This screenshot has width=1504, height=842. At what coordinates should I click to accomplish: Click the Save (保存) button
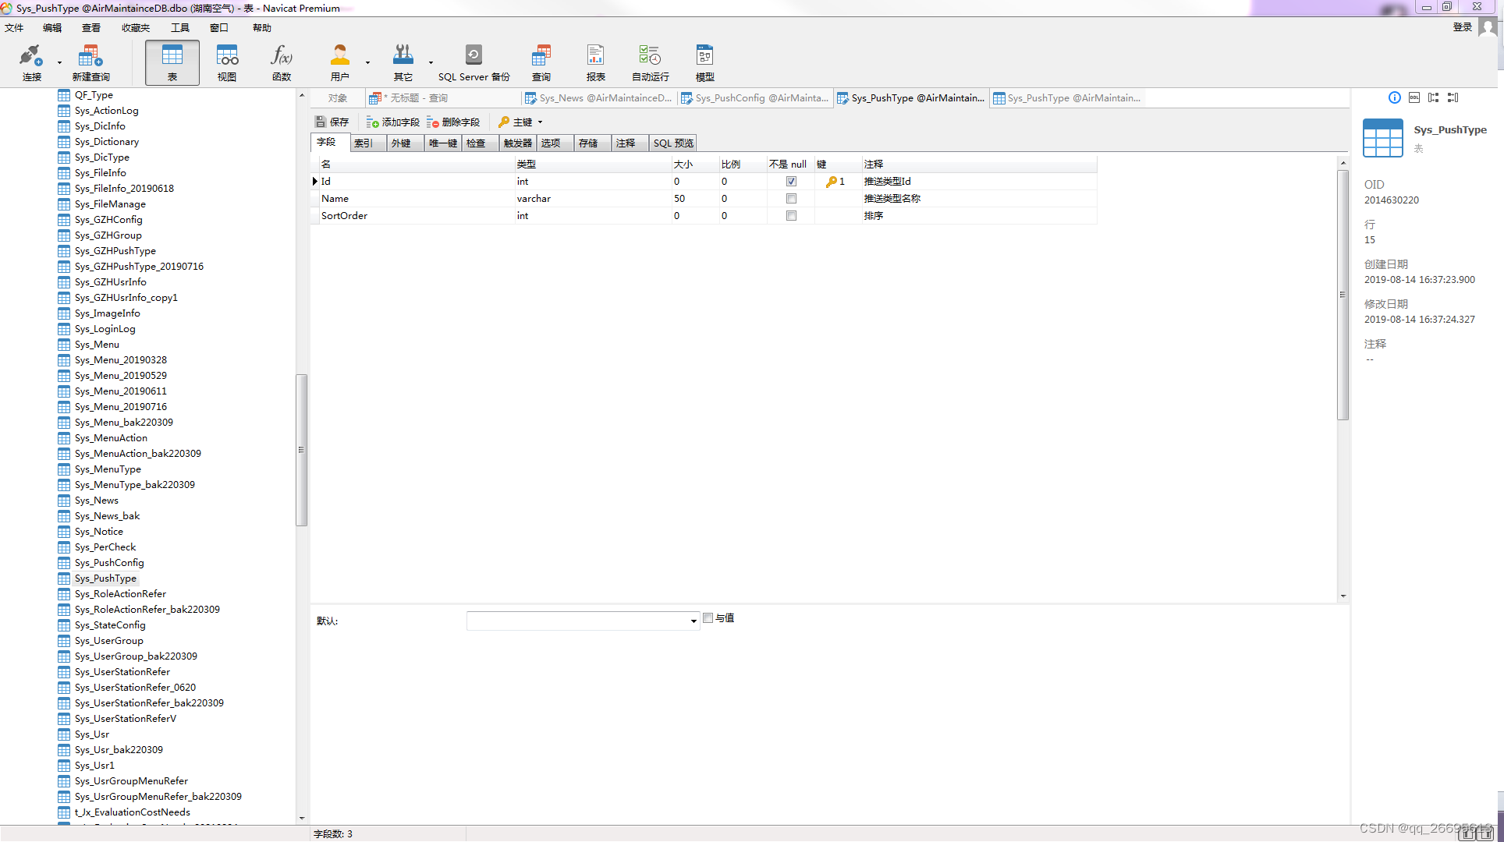pyautogui.click(x=332, y=122)
